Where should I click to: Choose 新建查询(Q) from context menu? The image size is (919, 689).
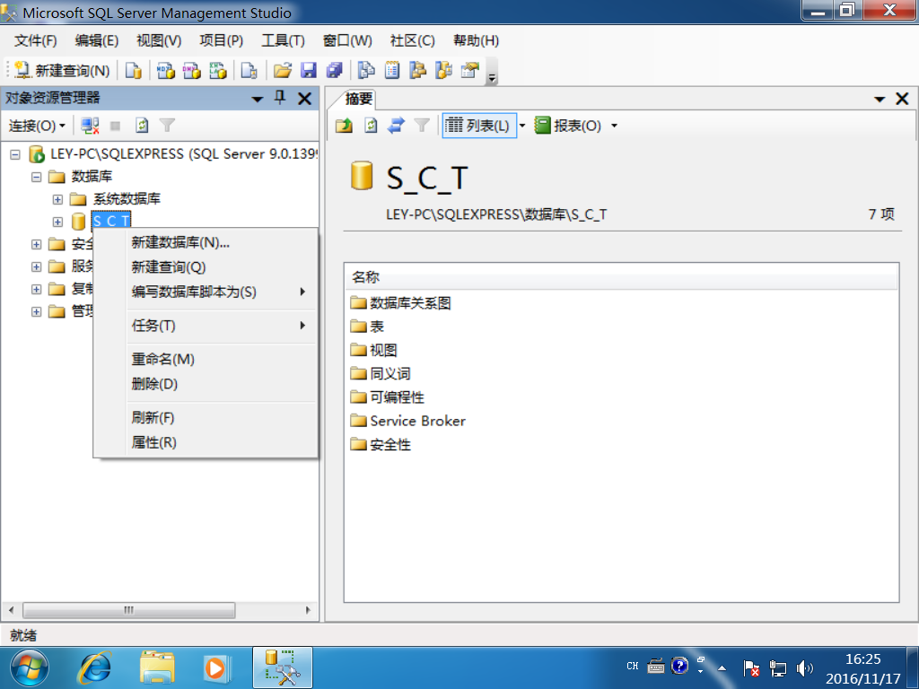click(206, 267)
